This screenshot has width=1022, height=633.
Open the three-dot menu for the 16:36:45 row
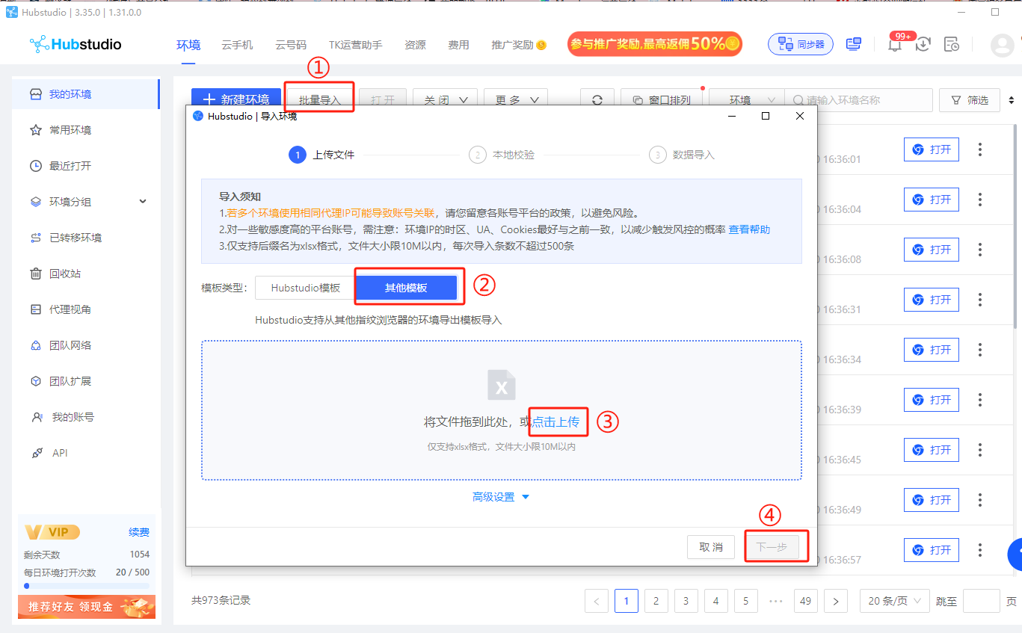980,450
